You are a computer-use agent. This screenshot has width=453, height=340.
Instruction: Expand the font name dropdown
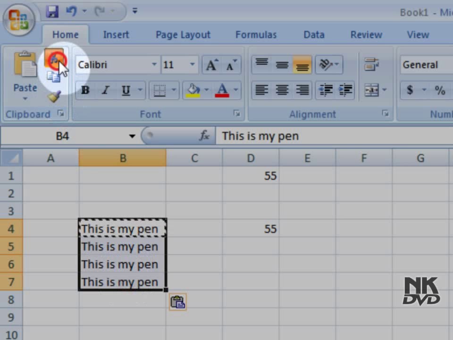[154, 64]
